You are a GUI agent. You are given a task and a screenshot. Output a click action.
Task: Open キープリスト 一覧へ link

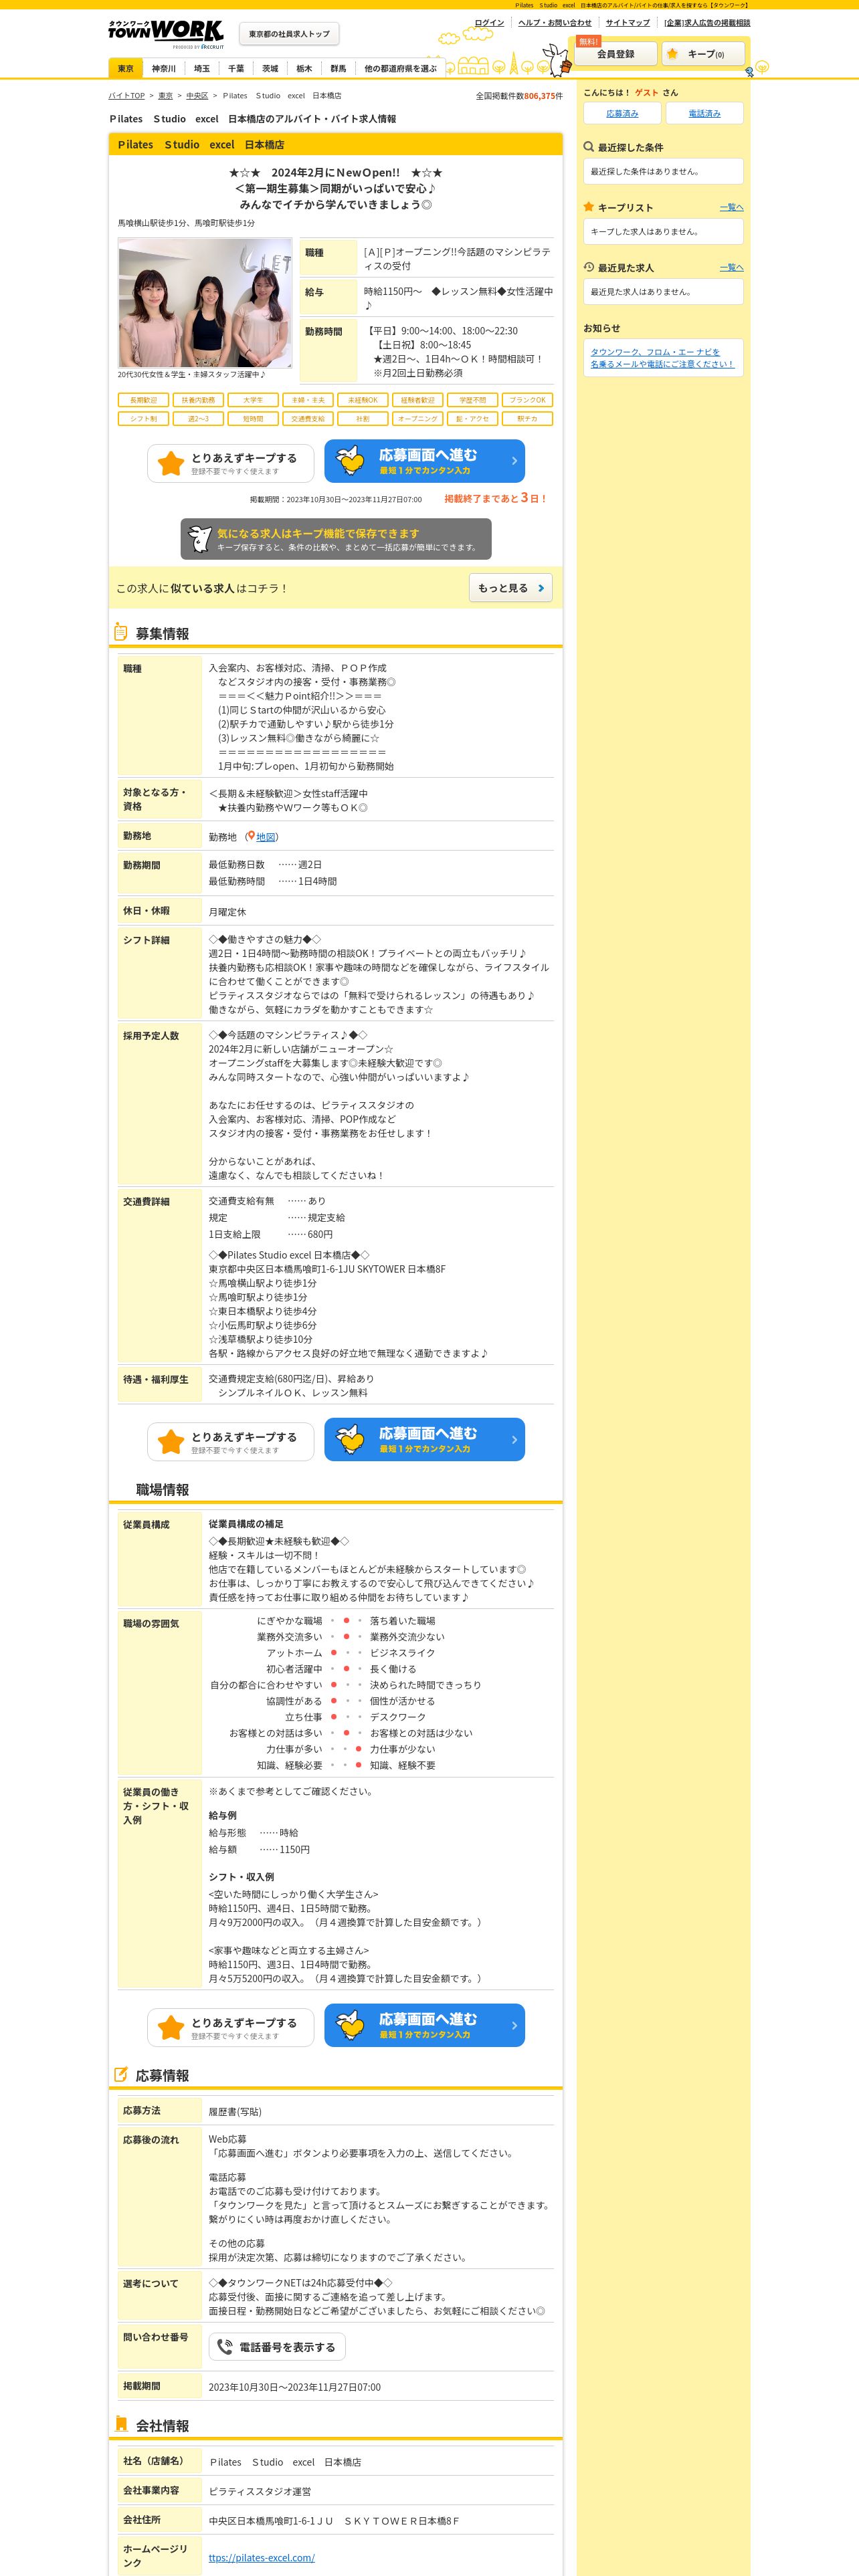(732, 208)
